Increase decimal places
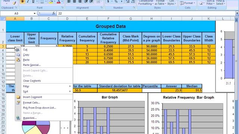This screenshot has height=134, width=239. (x=128, y=1)
